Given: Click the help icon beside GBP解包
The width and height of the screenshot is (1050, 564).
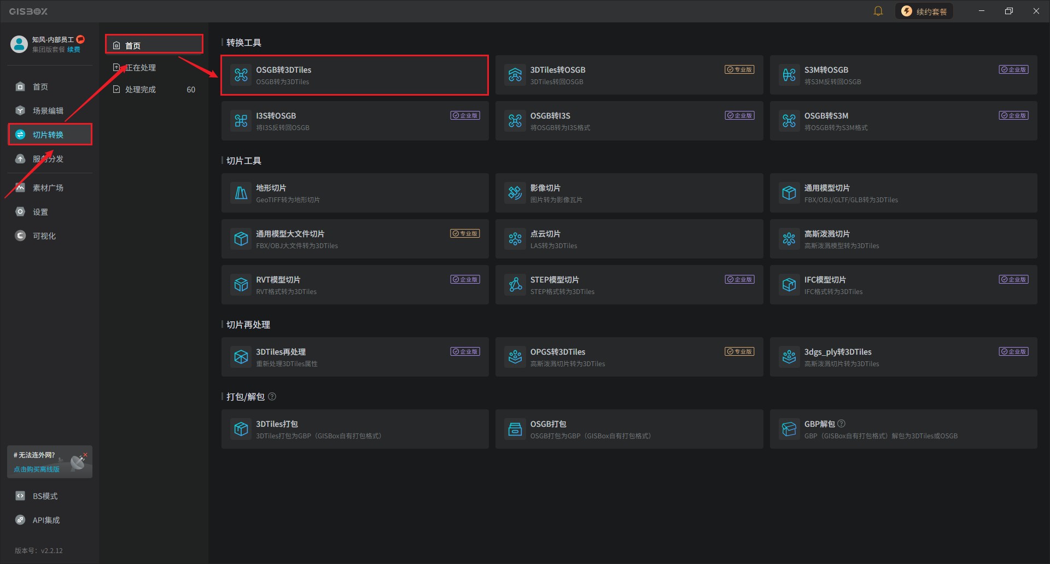Looking at the screenshot, I should click(x=842, y=424).
